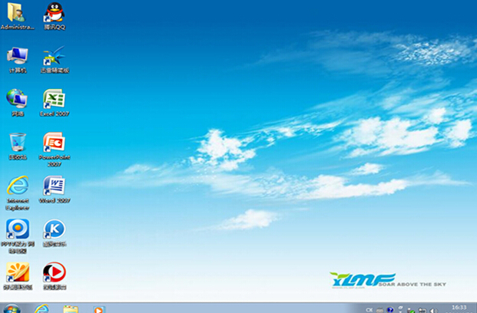Launch the red play-circle video shortcut
Image resolution: width=477 pixels, height=313 pixels.
tap(54, 276)
